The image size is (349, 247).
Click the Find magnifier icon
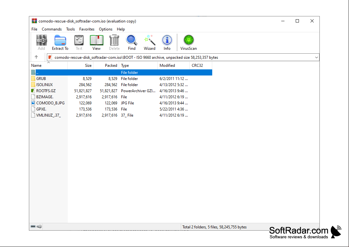pyautogui.click(x=132, y=40)
